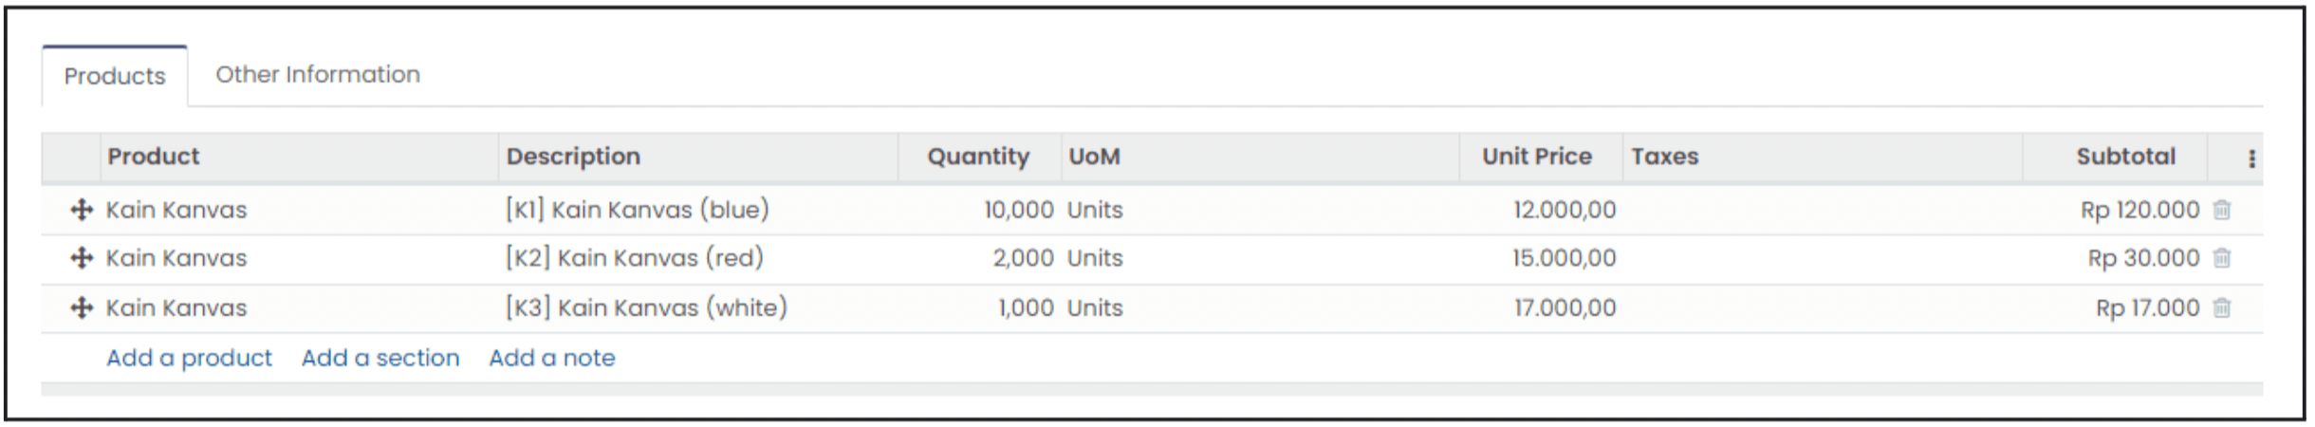Switch to the Other Information tab

click(318, 74)
